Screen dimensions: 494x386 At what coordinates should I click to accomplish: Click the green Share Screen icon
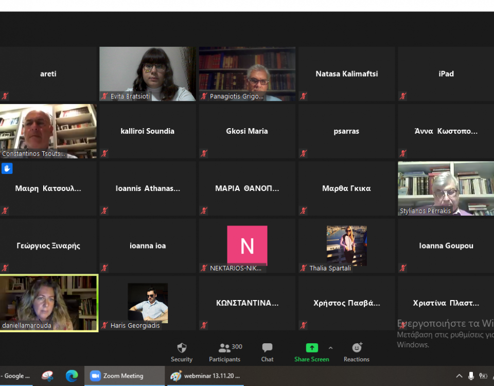(312, 348)
